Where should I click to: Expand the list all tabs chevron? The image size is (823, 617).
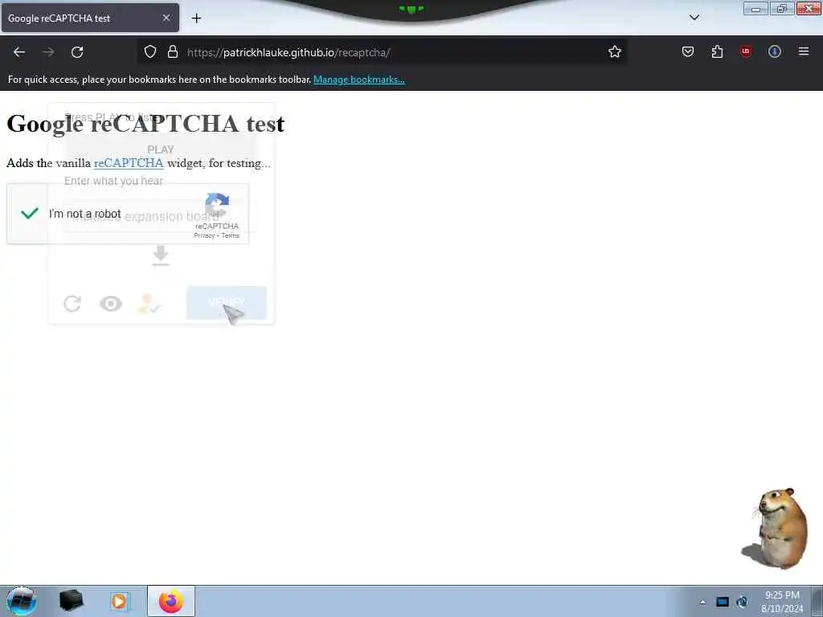694,18
